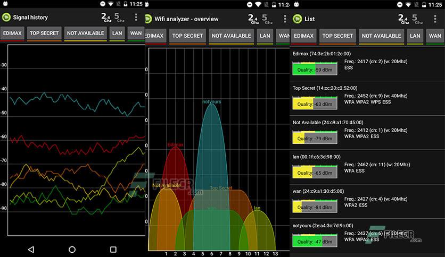Screen dimensions: 445x257
Task: Toggle the EDIMAX filter in Signal history
Action: point(12,33)
